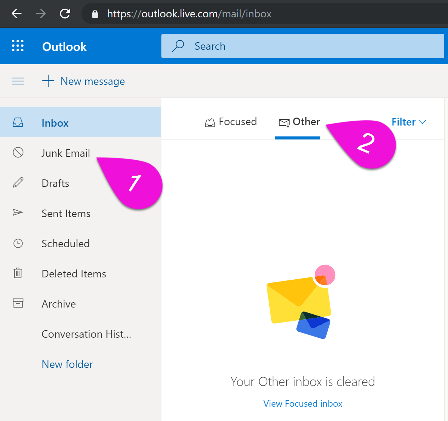448x421 pixels.
Task: Click the Junk Email blocked icon
Action: (18, 152)
